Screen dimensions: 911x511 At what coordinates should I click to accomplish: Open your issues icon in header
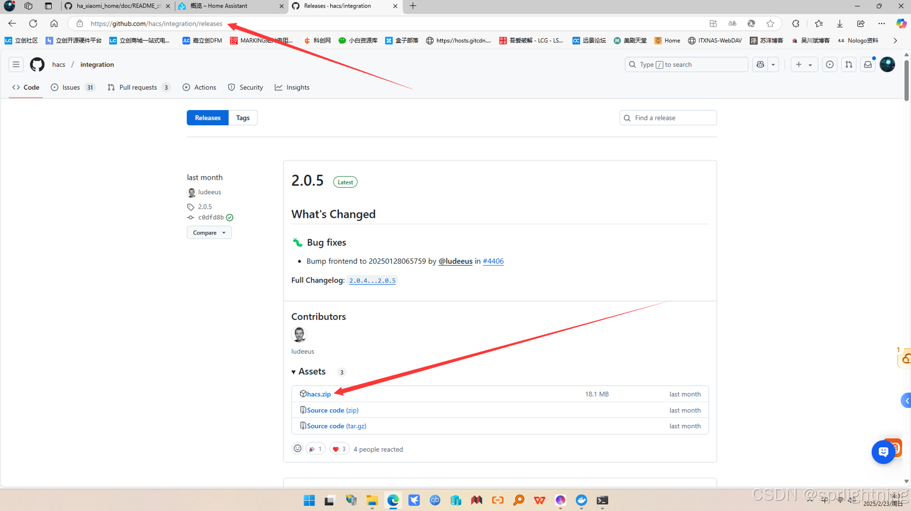(x=829, y=64)
